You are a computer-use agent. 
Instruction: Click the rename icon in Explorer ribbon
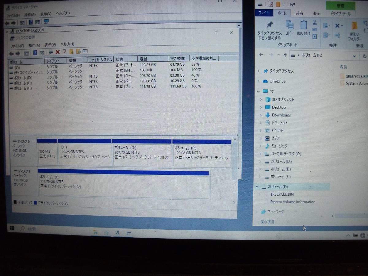[337, 35]
